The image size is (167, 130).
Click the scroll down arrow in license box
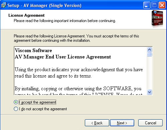149,92
